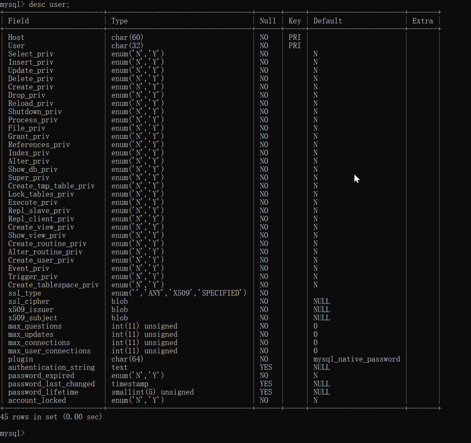Select the "Show_view_priv" field
The width and height of the screenshot is (471, 443).
(x=37, y=235)
